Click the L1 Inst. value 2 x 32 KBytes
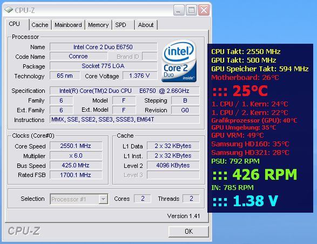The width and height of the screenshot is (317, 244). [x=173, y=155]
